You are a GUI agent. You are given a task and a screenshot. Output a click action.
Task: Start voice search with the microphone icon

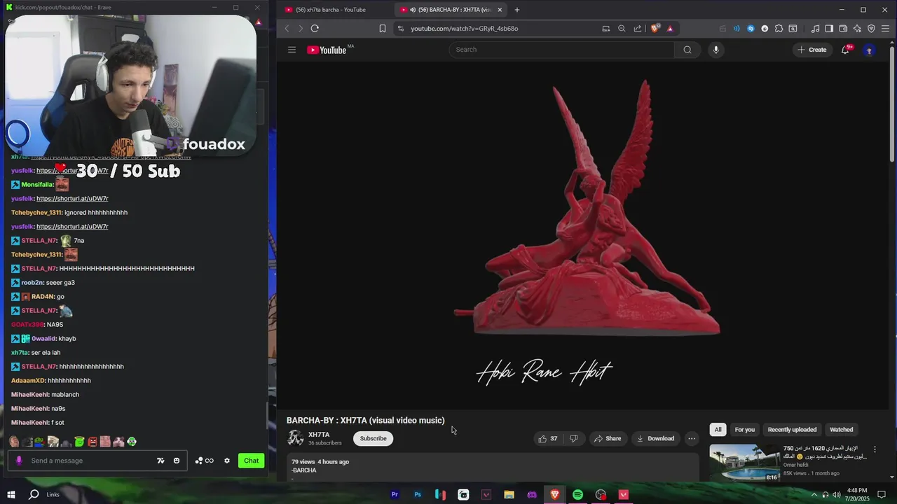click(715, 50)
